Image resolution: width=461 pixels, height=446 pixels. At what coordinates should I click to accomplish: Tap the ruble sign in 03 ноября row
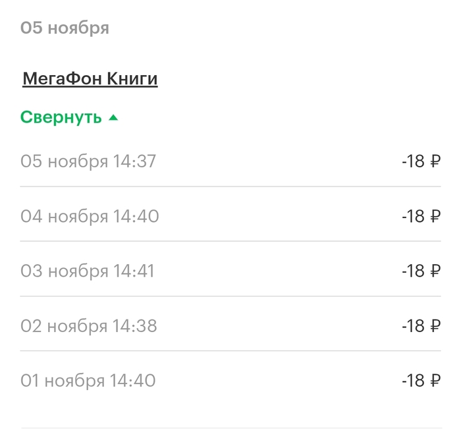coord(435,271)
